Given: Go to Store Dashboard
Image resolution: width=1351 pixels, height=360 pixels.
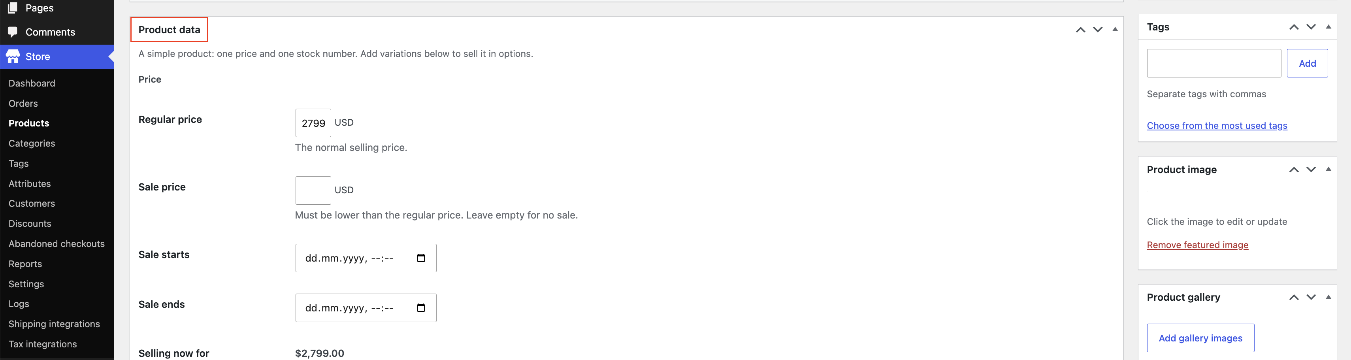Looking at the screenshot, I should 32,83.
